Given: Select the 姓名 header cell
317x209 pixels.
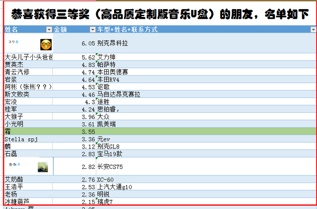Looking at the screenshot, I should 28,30.
